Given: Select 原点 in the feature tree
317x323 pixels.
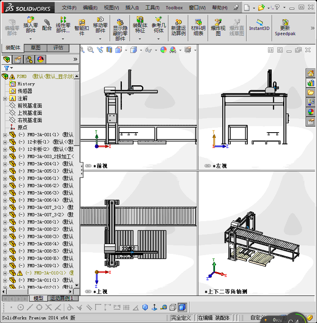Looking at the screenshot, I should click(x=22, y=127).
